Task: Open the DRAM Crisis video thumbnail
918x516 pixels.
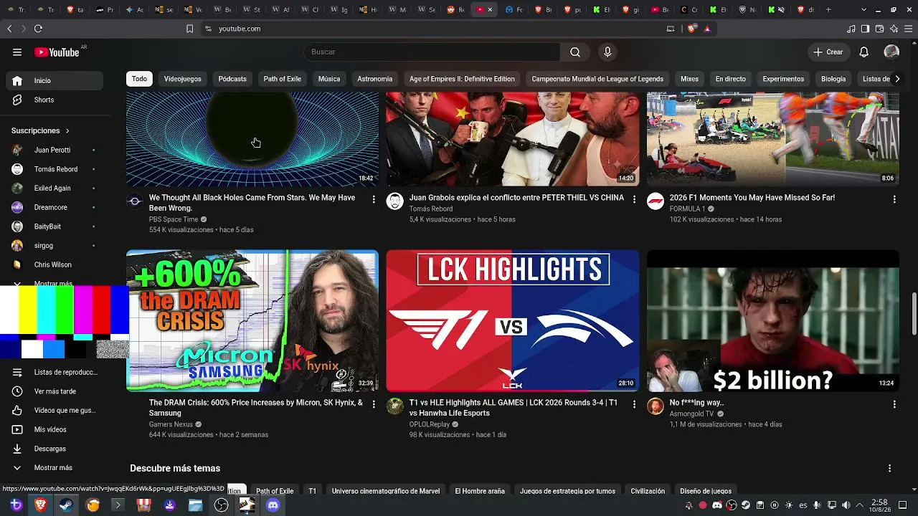Action: click(252, 320)
